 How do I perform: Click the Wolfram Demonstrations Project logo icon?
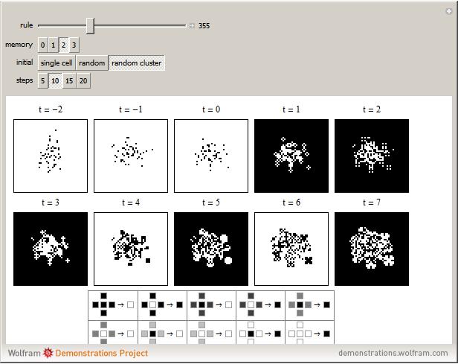[x=48, y=353]
